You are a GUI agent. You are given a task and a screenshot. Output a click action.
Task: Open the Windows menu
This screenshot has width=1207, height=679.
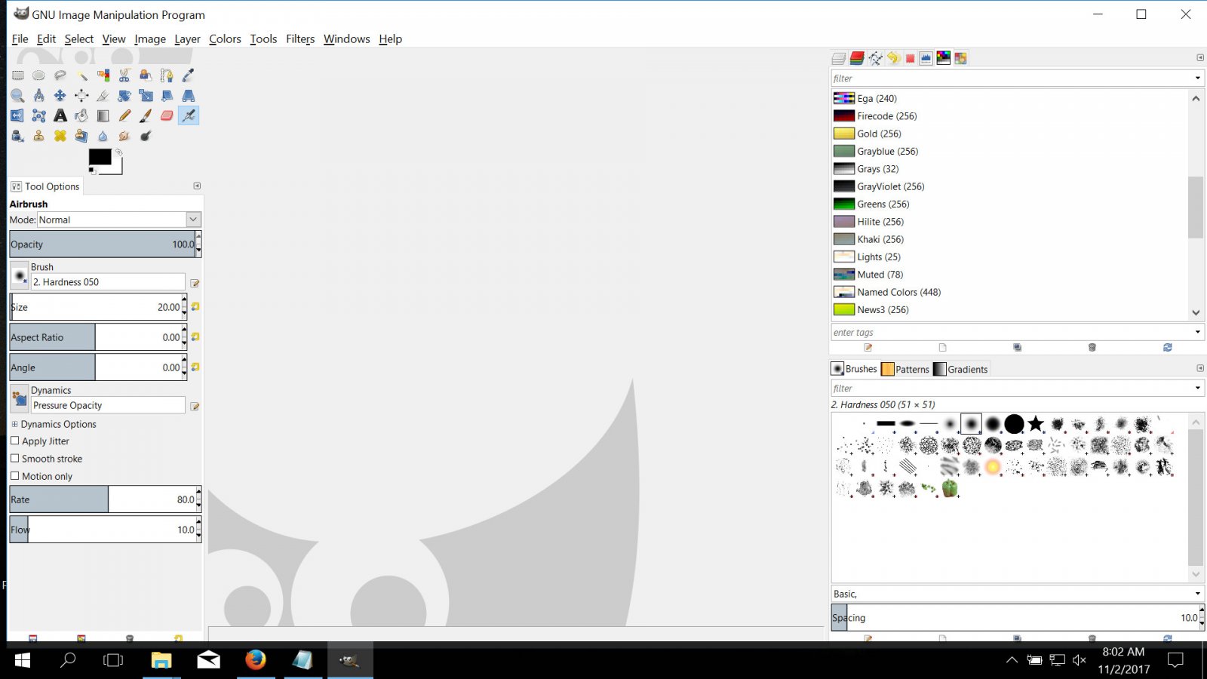click(x=347, y=38)
